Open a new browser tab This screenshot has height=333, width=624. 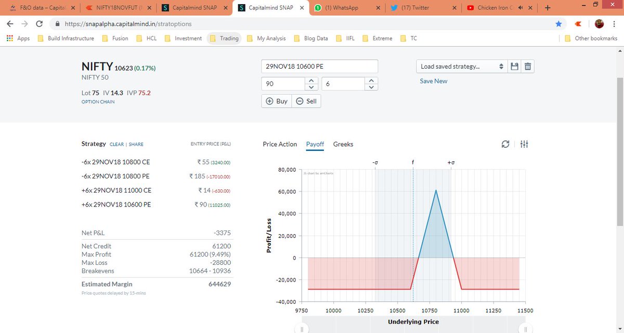click(547, 8)
